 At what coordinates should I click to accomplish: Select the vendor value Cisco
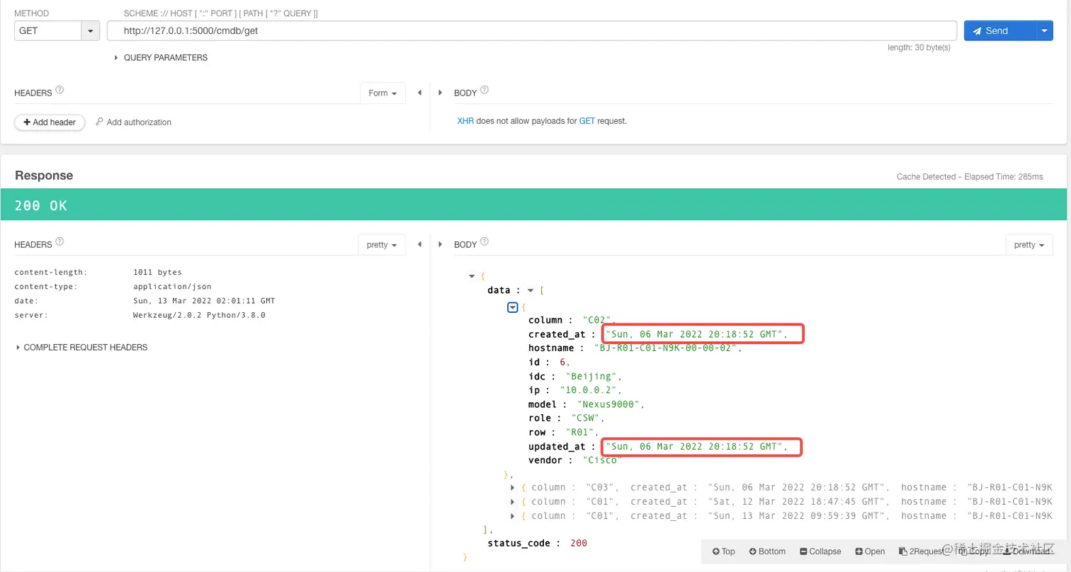click(x=602, y=460)
